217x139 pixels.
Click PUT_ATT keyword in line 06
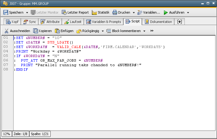click(x=29, y=60)
